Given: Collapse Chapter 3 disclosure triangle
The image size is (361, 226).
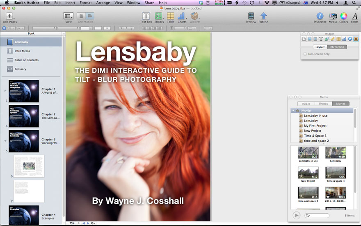Looking at the screenshot, I should [5, 141].
